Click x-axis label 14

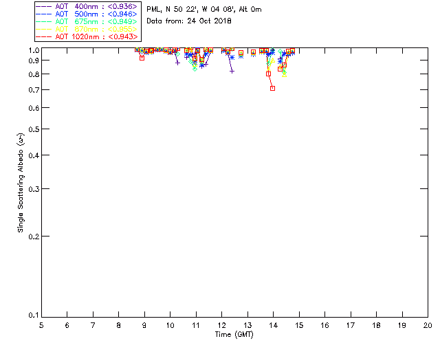click(274, 325)
